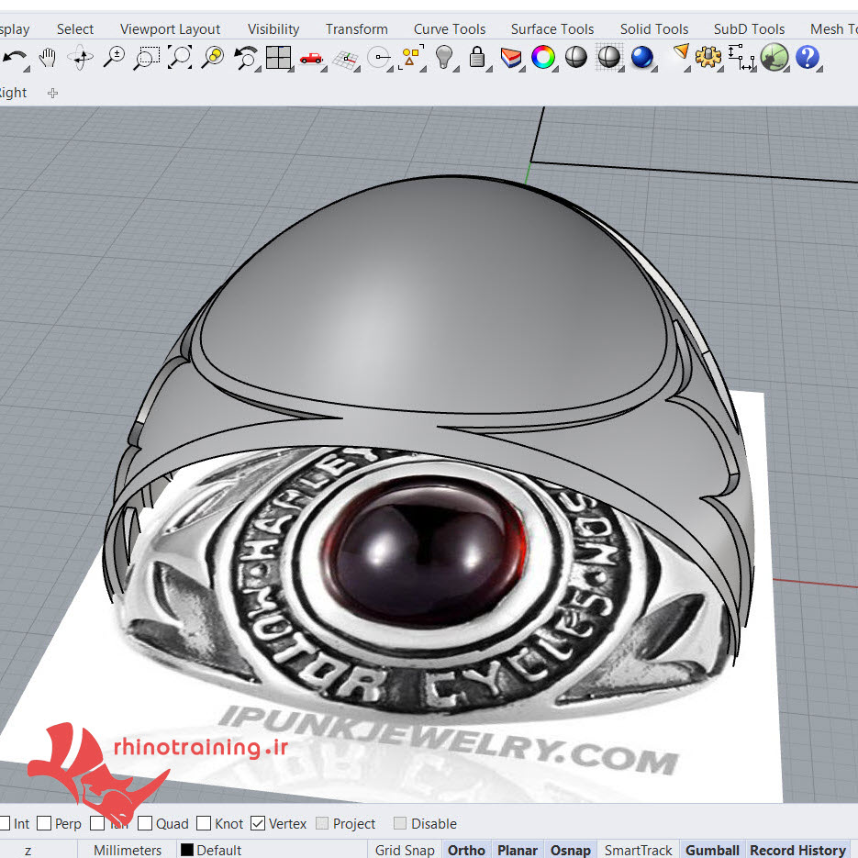Click the black Default layer color swatch
The image size is (858, 858).
coord(187,850)
